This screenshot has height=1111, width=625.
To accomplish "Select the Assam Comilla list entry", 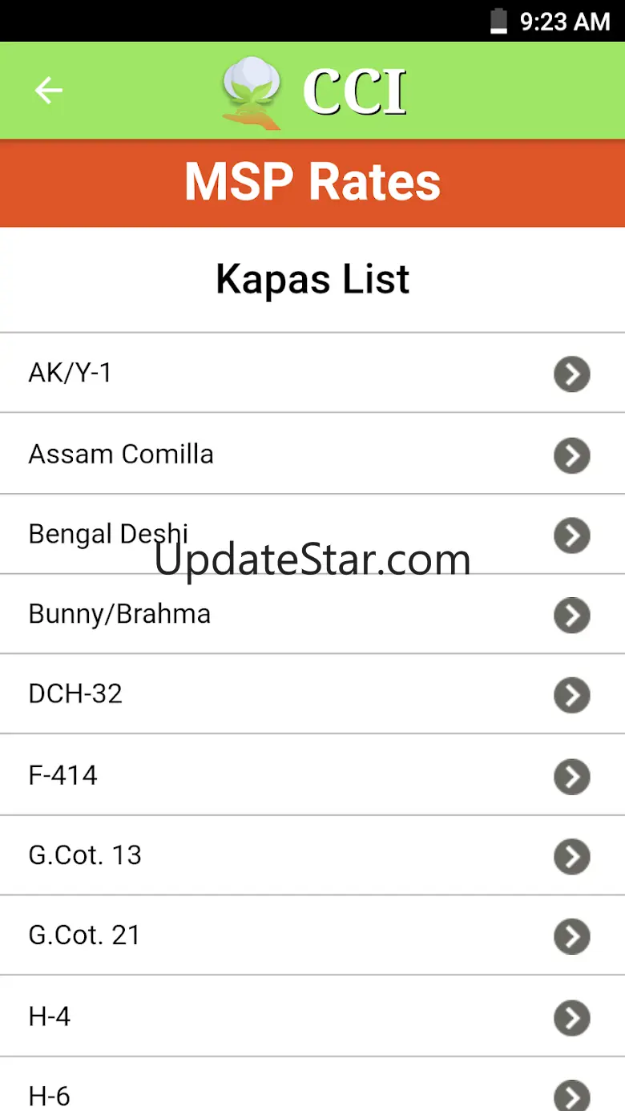I will 312,454.
